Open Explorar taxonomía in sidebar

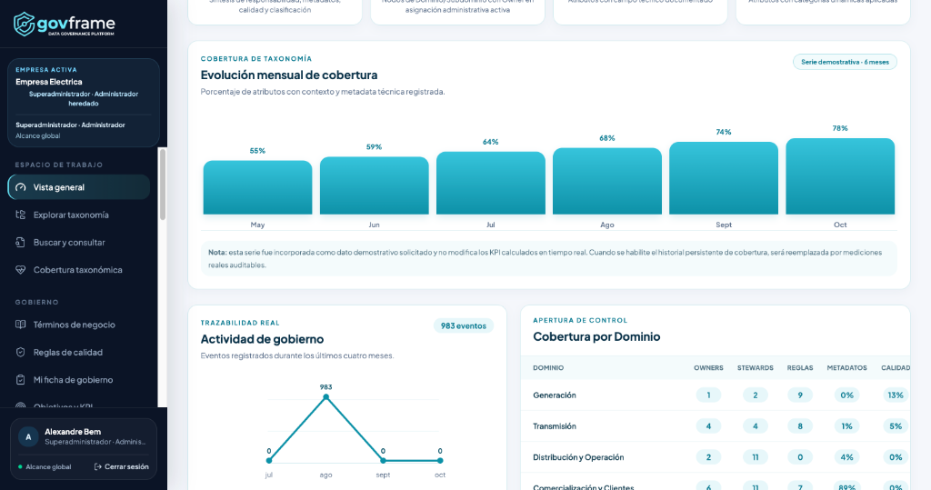point(79,215)
